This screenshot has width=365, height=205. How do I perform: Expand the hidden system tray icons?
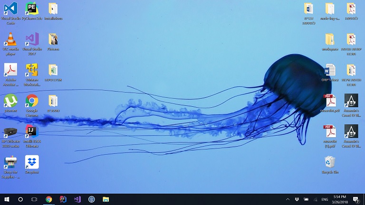point(288,199)
